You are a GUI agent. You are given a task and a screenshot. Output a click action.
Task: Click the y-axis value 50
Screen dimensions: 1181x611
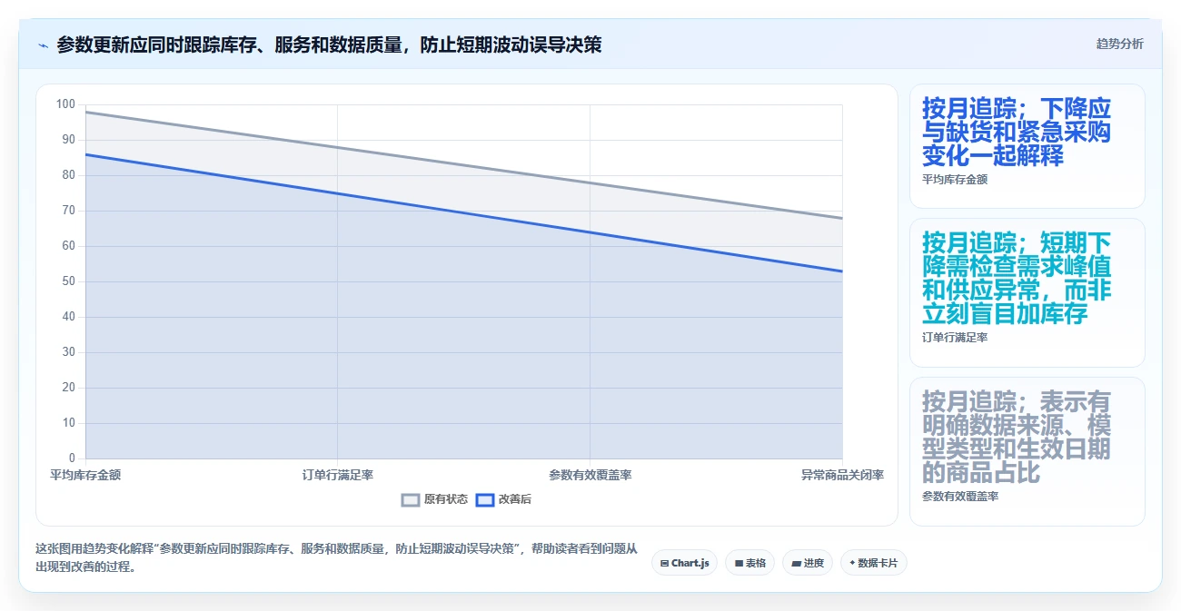coord(69,281)
